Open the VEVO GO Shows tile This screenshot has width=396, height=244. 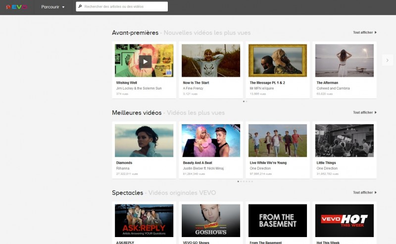tap(211, 221)
